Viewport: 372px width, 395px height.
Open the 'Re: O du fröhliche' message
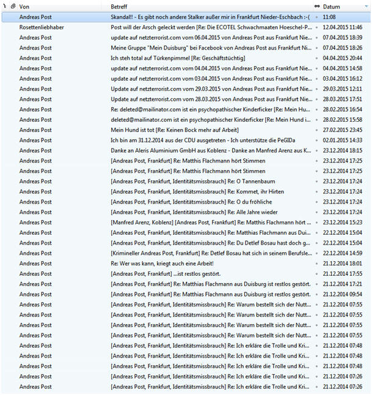[191, 202]
